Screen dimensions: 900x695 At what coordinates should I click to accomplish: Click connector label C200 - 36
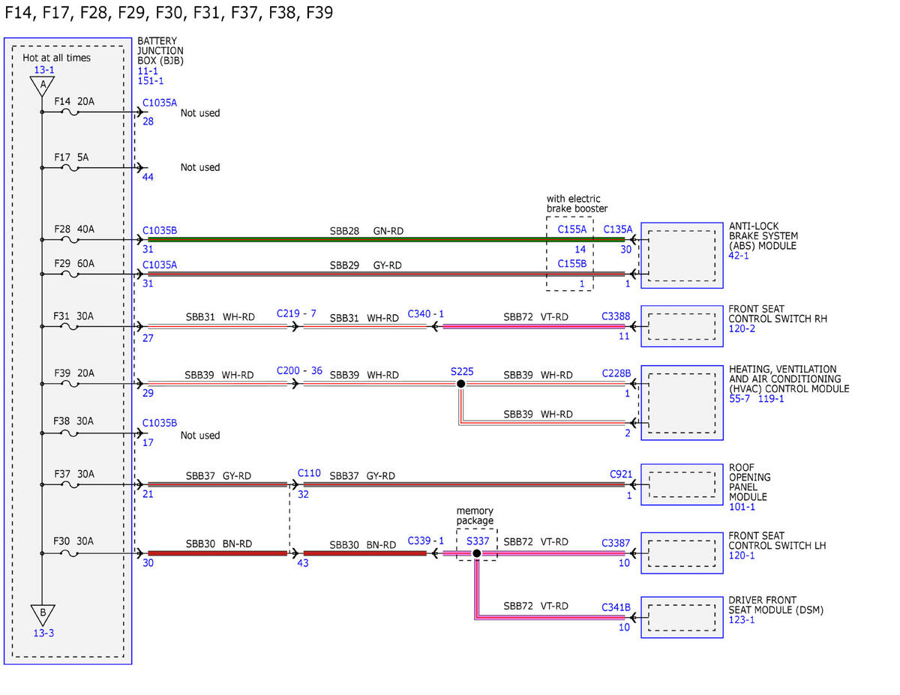(299, 370)
